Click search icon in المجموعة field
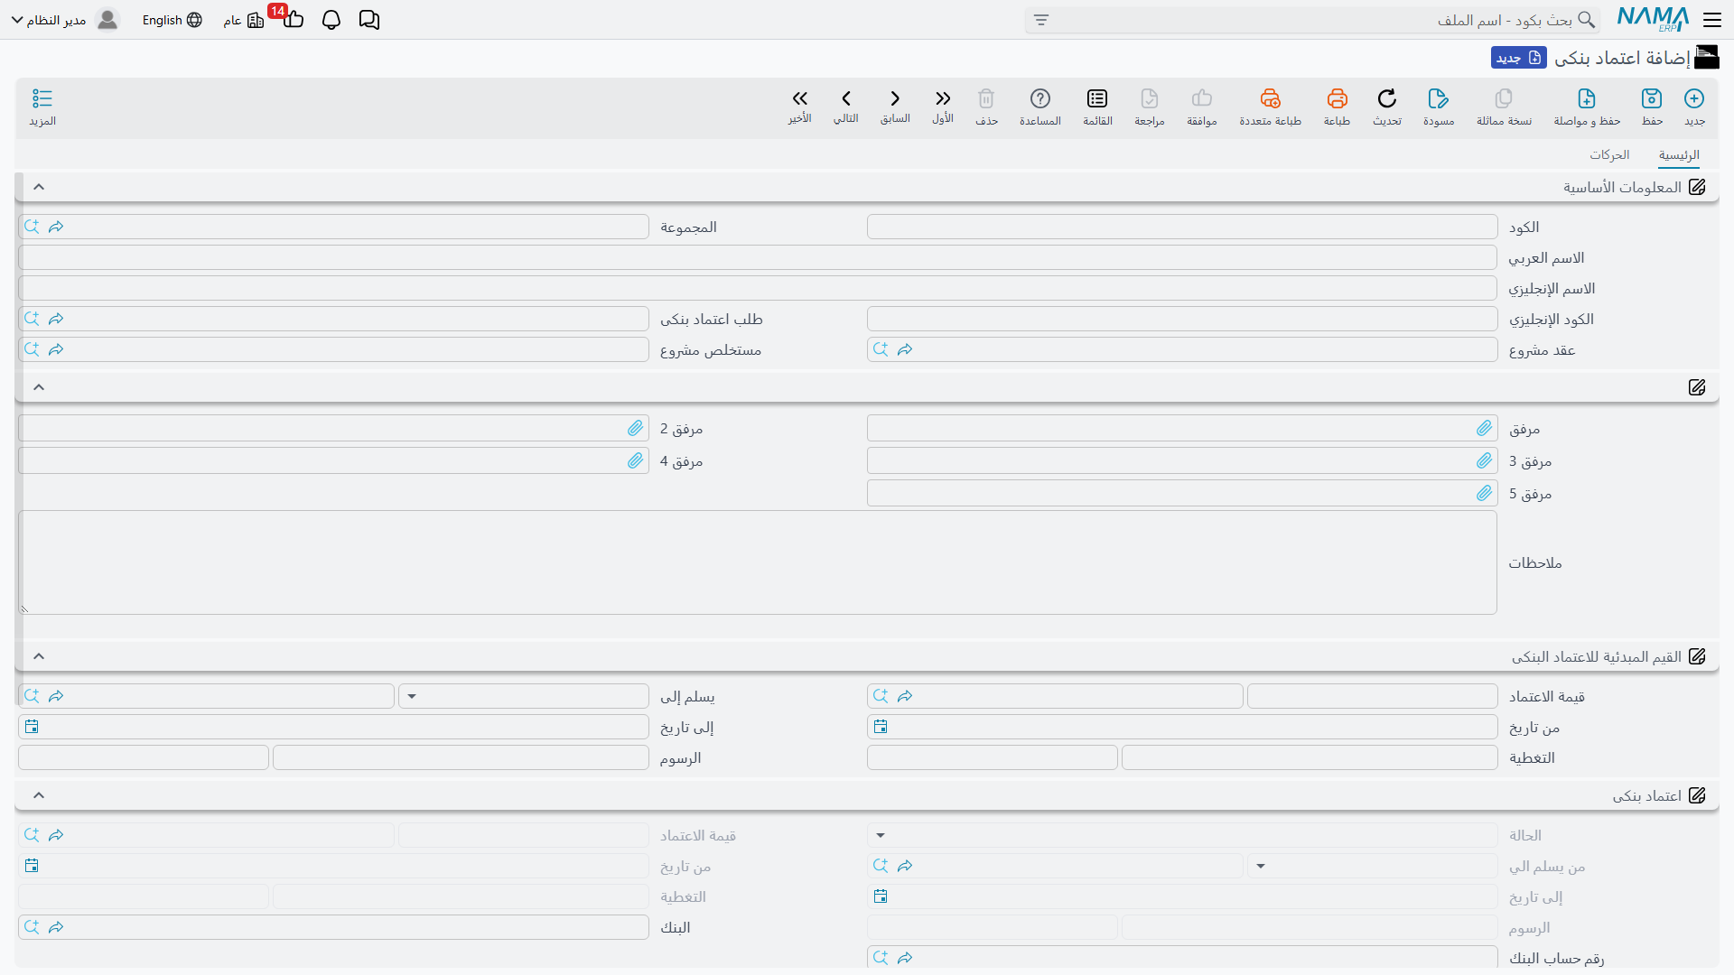The width and height of the screenshot is (1734, 975). (x=32, y=227)
